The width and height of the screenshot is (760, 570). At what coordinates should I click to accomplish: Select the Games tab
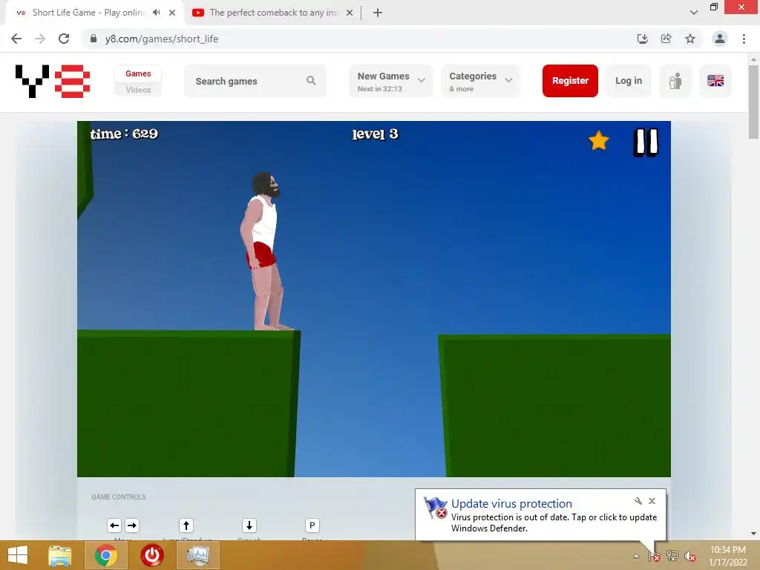point(138,73)
